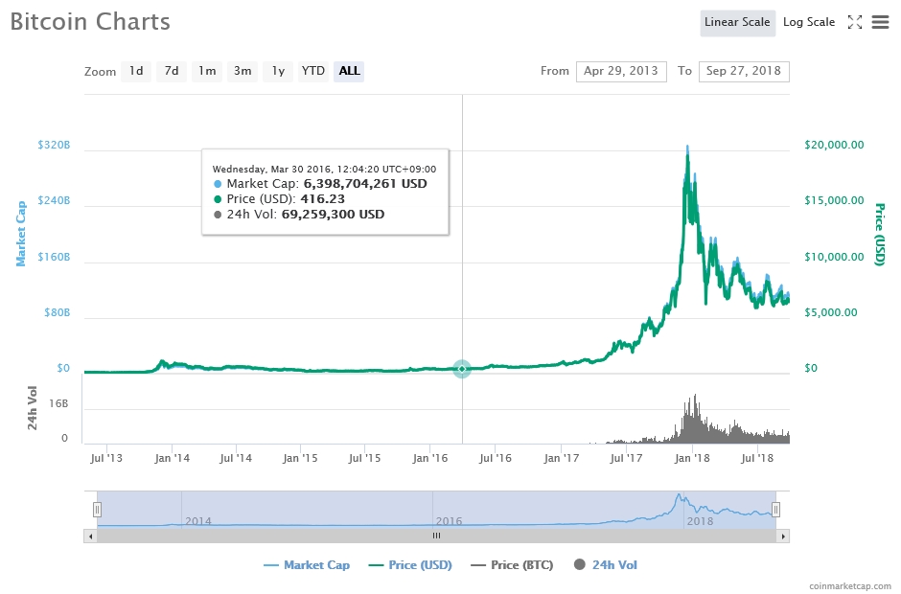Select the 1y zoom button
The width and height of the screenshot is (901, 594).
tap(278, 71)
